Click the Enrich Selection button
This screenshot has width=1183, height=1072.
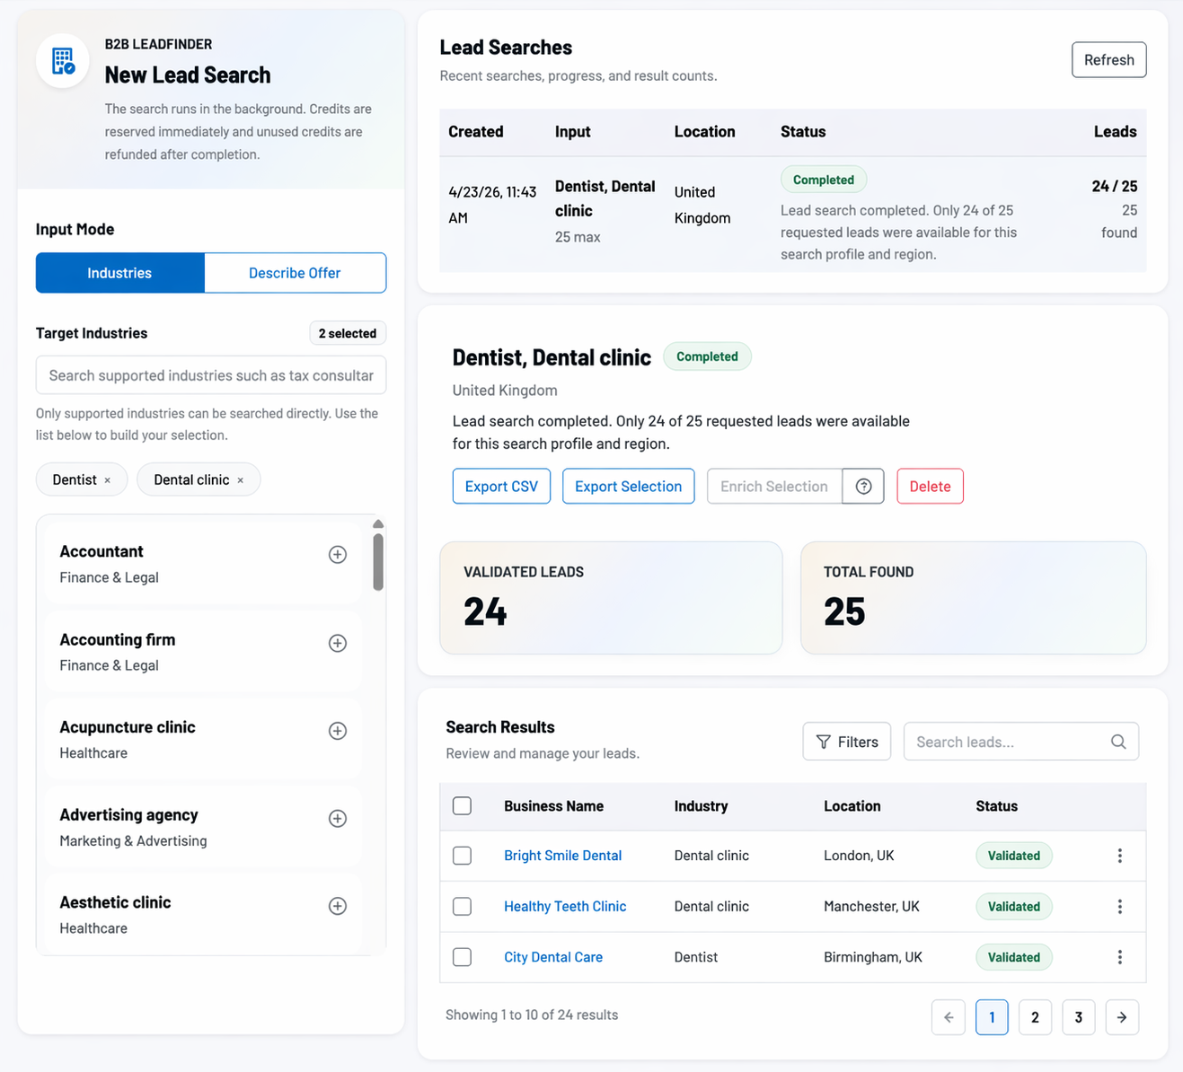[774, 487]
